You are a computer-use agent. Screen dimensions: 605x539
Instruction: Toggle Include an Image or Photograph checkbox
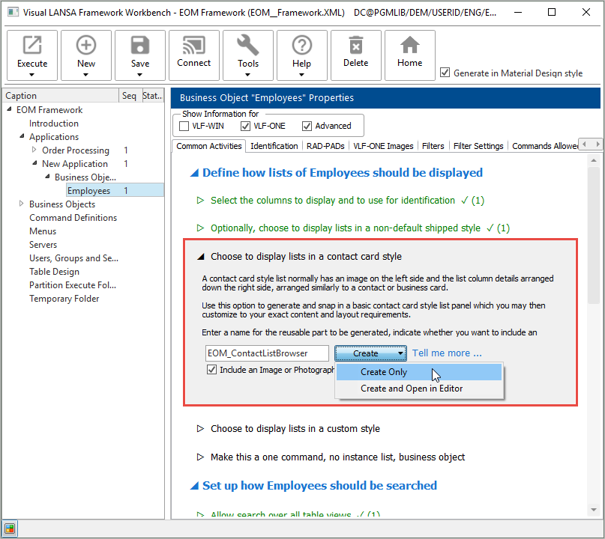(x=211, y=370)
